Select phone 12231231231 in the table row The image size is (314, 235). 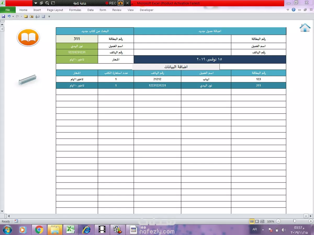tap(157, 85)
